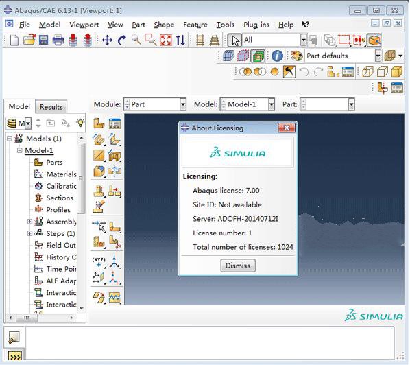This screenshot has height=365, width=410.
Task: Switch to the Results tab
Action: 51,107
